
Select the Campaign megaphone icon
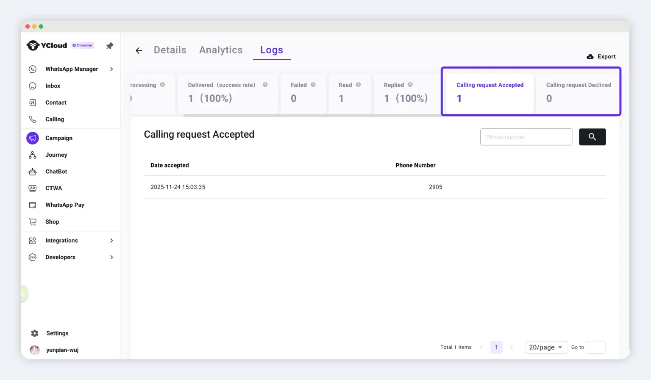[33, 138]
